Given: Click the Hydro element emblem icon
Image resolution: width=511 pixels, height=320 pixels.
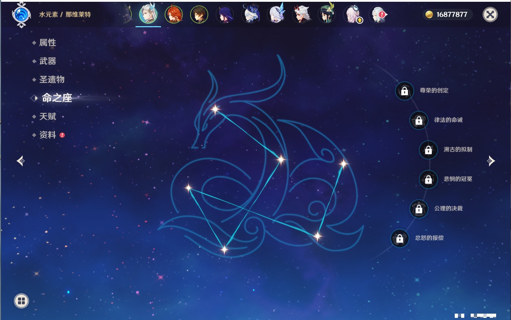Looking at the screenshot, I should (x=21, y=15).
